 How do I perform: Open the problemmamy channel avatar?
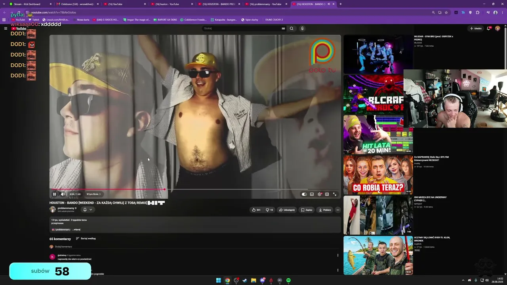(52, 209)
